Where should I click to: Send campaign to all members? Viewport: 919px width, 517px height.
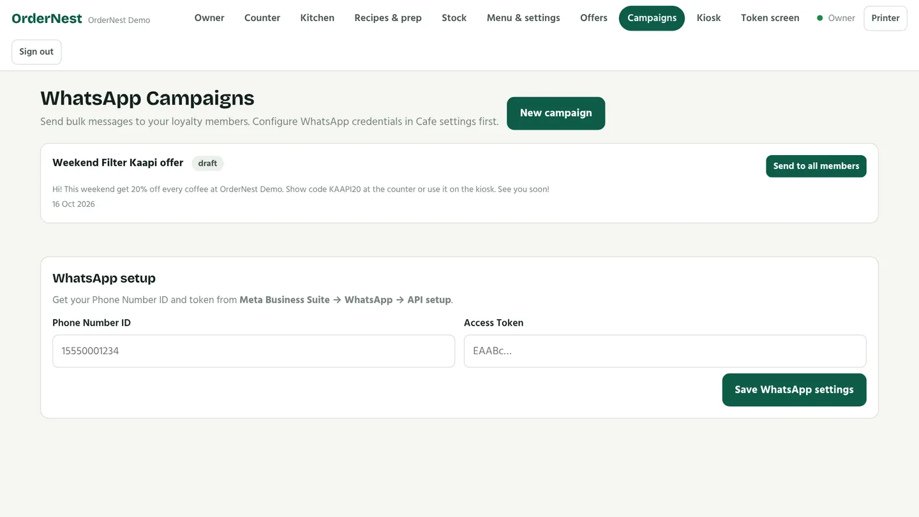tap(816, 166)
